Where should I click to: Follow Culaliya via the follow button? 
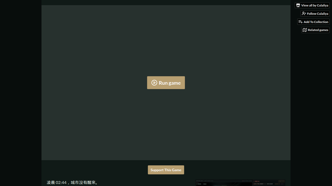[315, 13]
